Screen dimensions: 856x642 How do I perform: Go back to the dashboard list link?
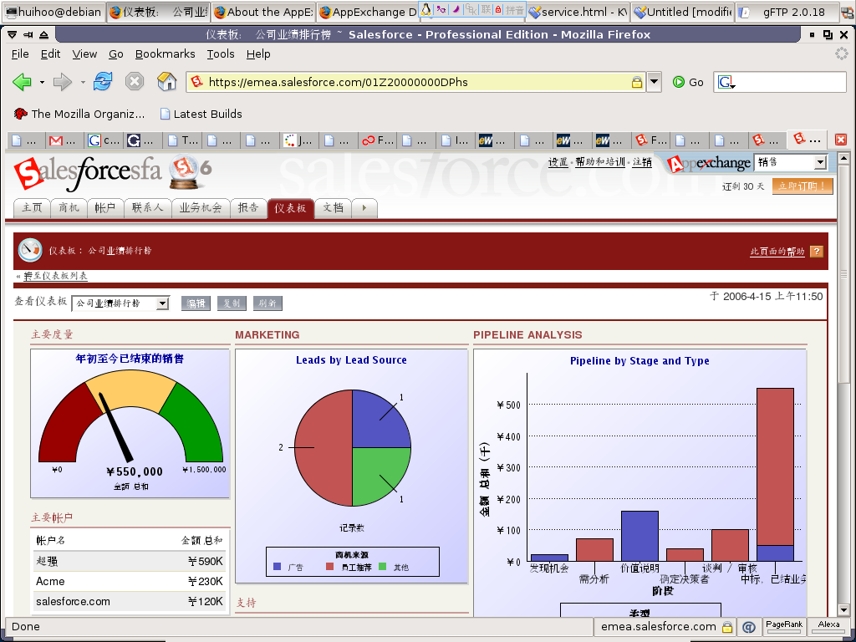54,276
